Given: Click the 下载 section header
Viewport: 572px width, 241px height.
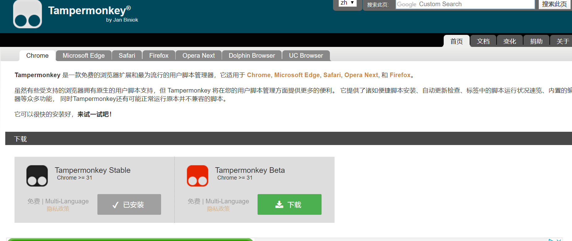Looking at the screenshot, I should tap(288, 139).
